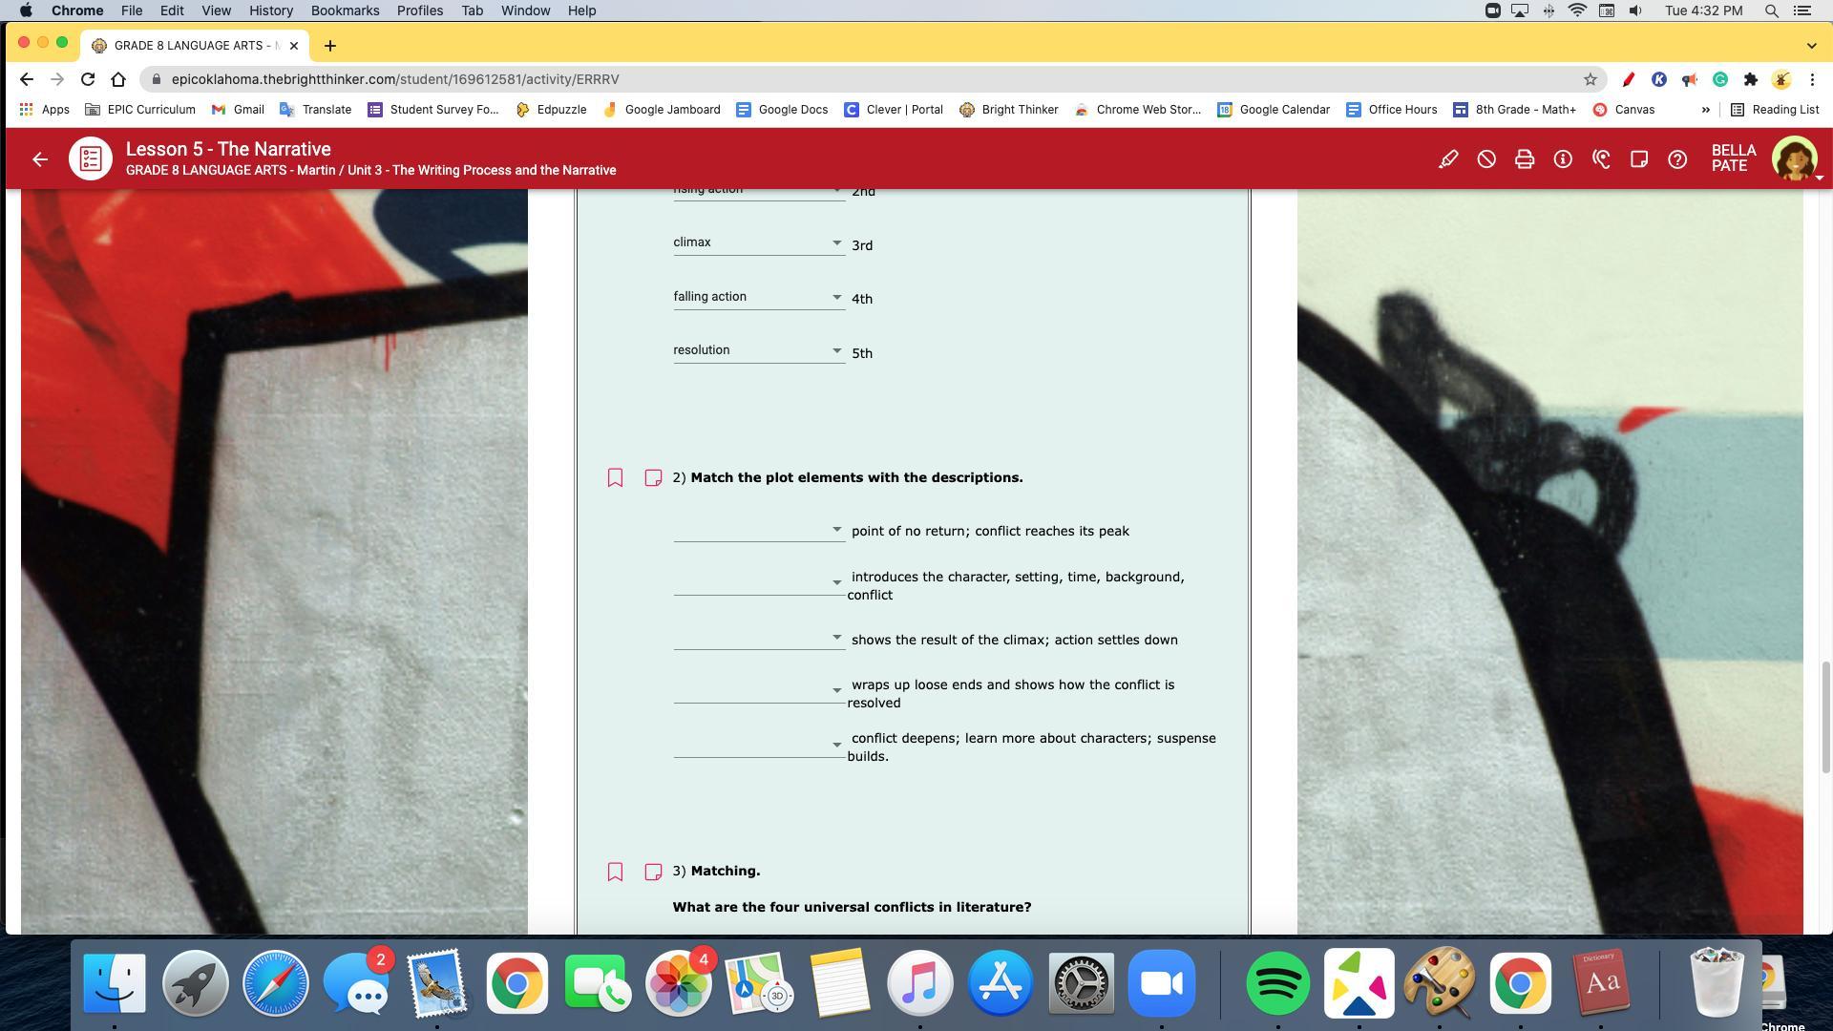Open the lesson info icon
Screen dimensions: 1833x1031
pos(1563,159)
